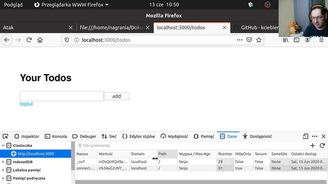Sort by the Secure column header
Image resolution: width=328 pixels, height=184 pixels.
click(x=261, y=154)
